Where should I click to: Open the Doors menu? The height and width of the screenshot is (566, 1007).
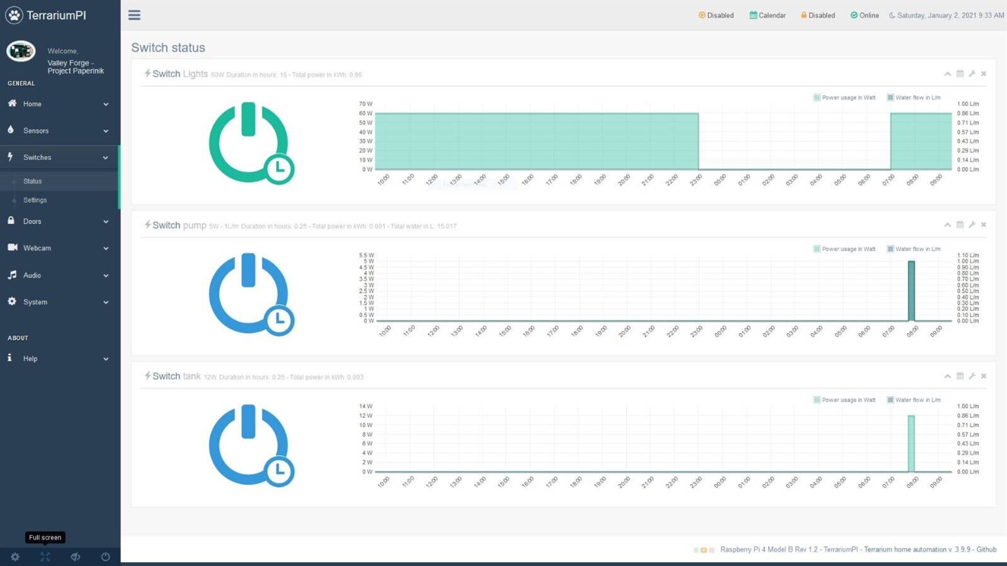click(x=60, y=221)
